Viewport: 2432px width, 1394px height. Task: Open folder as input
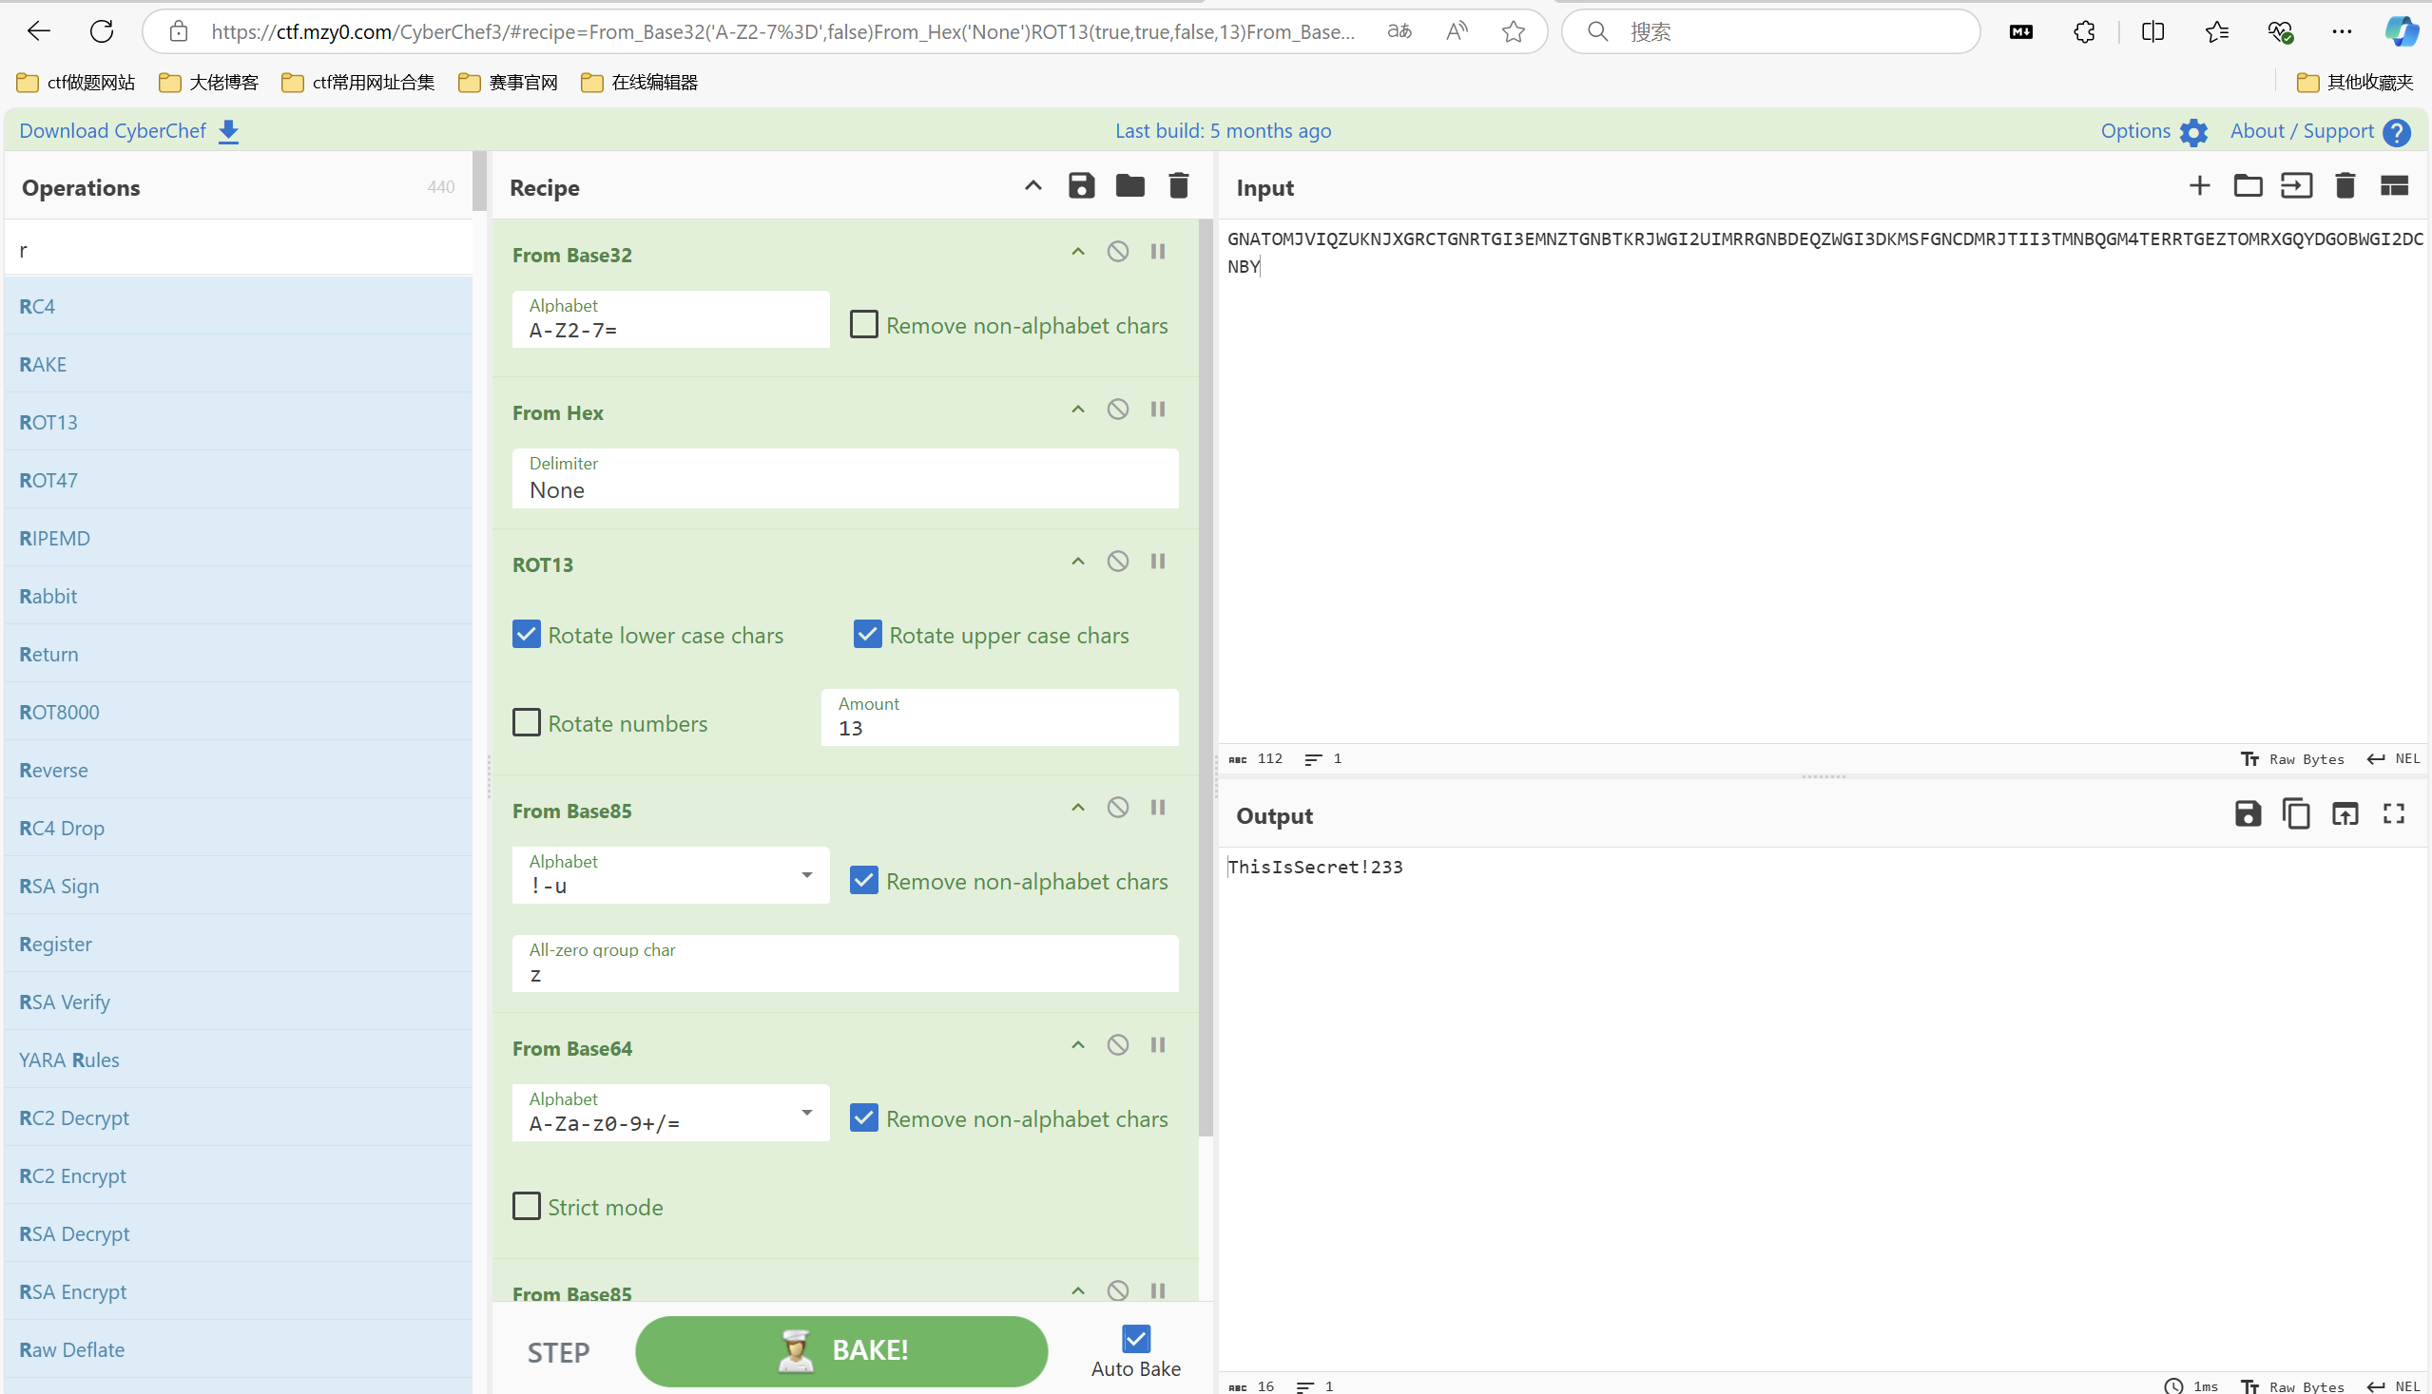point(2249,185)
